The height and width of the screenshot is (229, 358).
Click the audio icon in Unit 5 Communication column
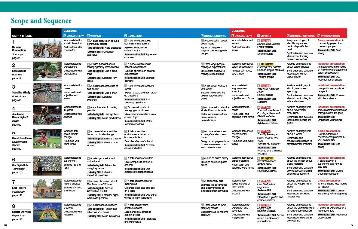(x=202, y=131)
